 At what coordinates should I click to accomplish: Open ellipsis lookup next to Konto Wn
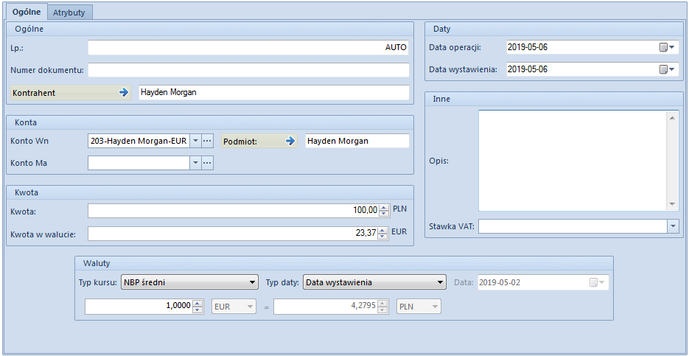[x=207, y=141]
